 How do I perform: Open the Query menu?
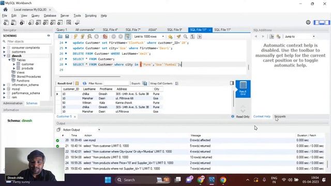pyautogui.click(x=35, y=16)
